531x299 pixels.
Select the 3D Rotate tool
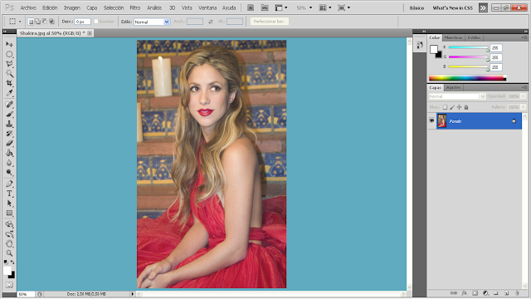pos(9,224)
